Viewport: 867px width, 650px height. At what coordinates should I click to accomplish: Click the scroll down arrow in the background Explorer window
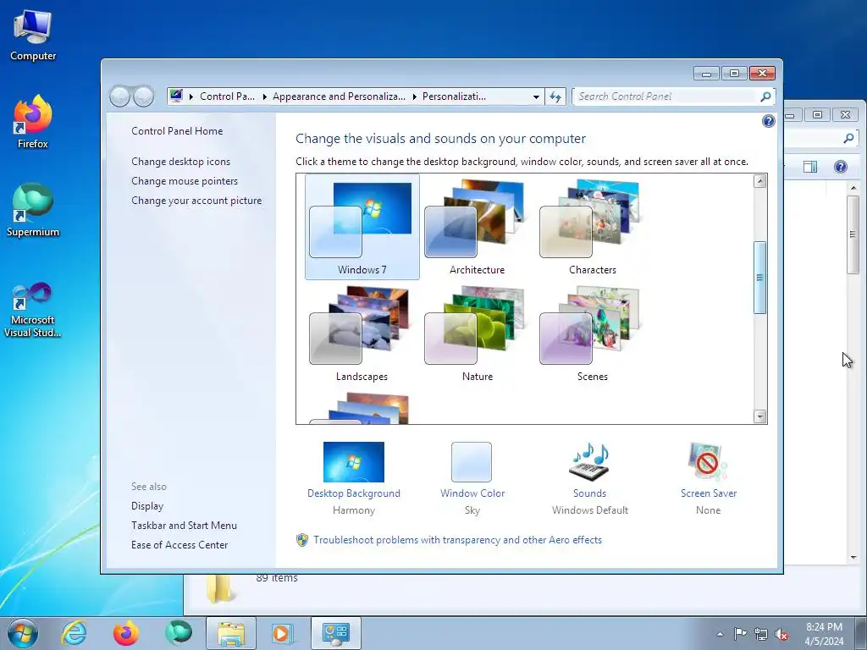(x=853, y=557)
